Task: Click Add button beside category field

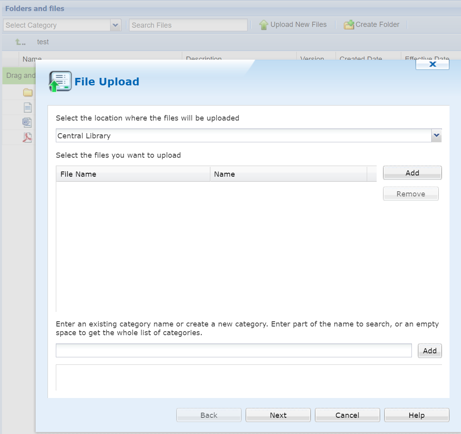Action: (x=430, y=351)
